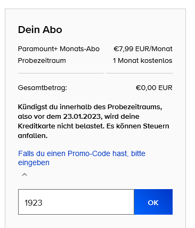
Task: Select the 'Probezeitraum' label
Action: coord(42,61)
